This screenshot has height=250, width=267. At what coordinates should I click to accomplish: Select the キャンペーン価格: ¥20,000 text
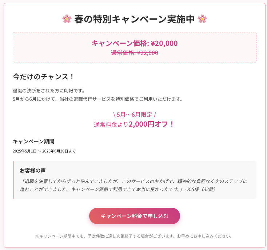coord(135,43)
